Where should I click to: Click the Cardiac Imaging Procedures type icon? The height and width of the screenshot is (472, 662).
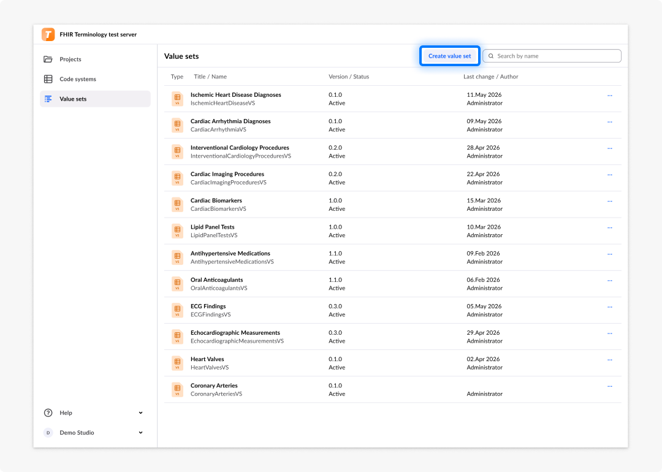point(177,178)
